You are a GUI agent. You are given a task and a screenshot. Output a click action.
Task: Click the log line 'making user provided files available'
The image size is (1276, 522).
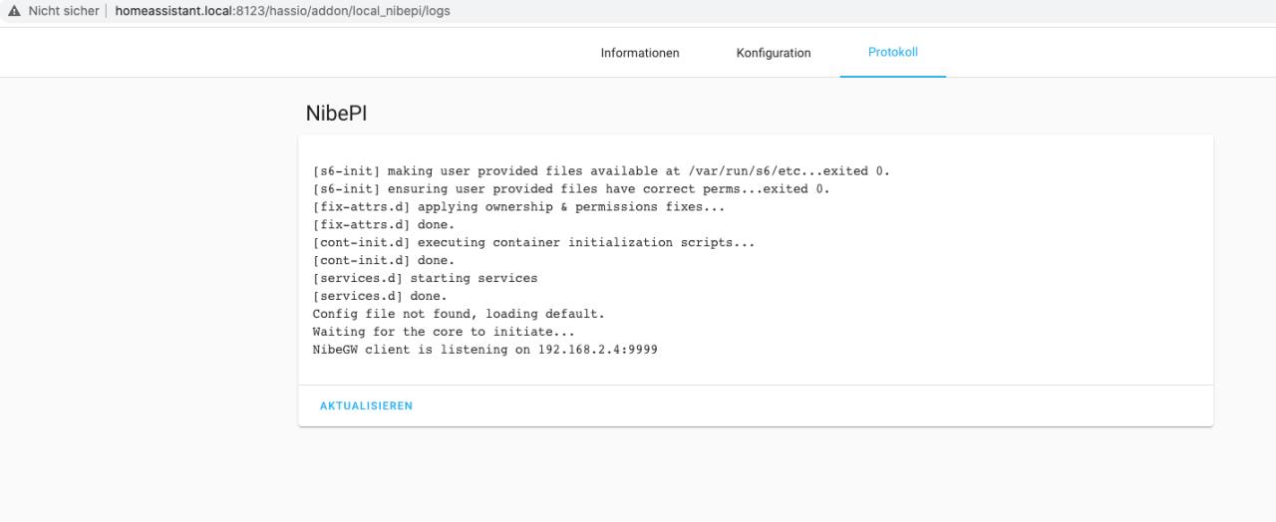pos(601,171)
